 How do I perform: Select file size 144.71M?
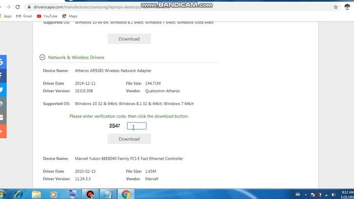point(153,83)
